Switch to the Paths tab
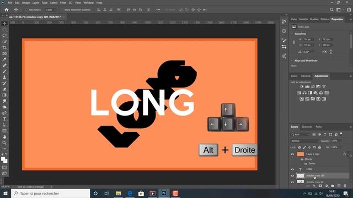Screen dimensions: 353x198 [x=319, y=127]
